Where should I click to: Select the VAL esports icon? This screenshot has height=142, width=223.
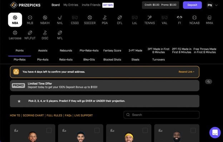point(164,20)
